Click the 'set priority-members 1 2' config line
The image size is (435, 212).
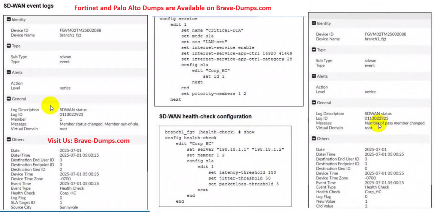[x=214, y=94]
